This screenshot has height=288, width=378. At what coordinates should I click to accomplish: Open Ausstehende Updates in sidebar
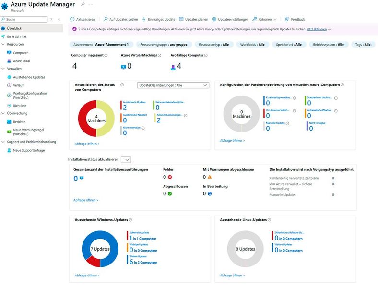[x=29, y=77]
